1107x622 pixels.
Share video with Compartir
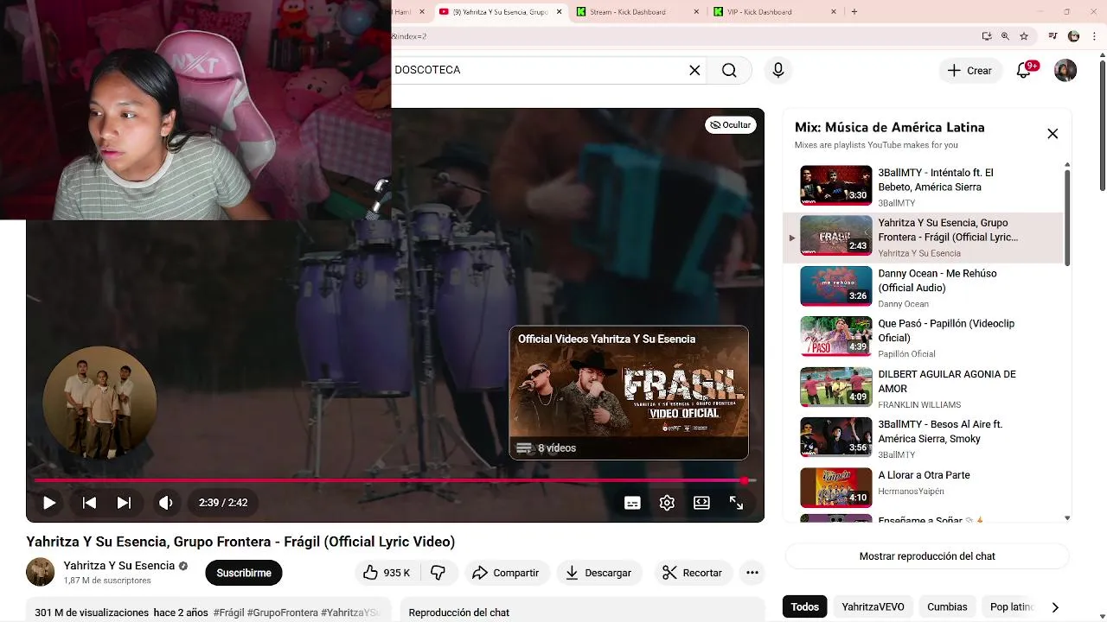[506, 573]
